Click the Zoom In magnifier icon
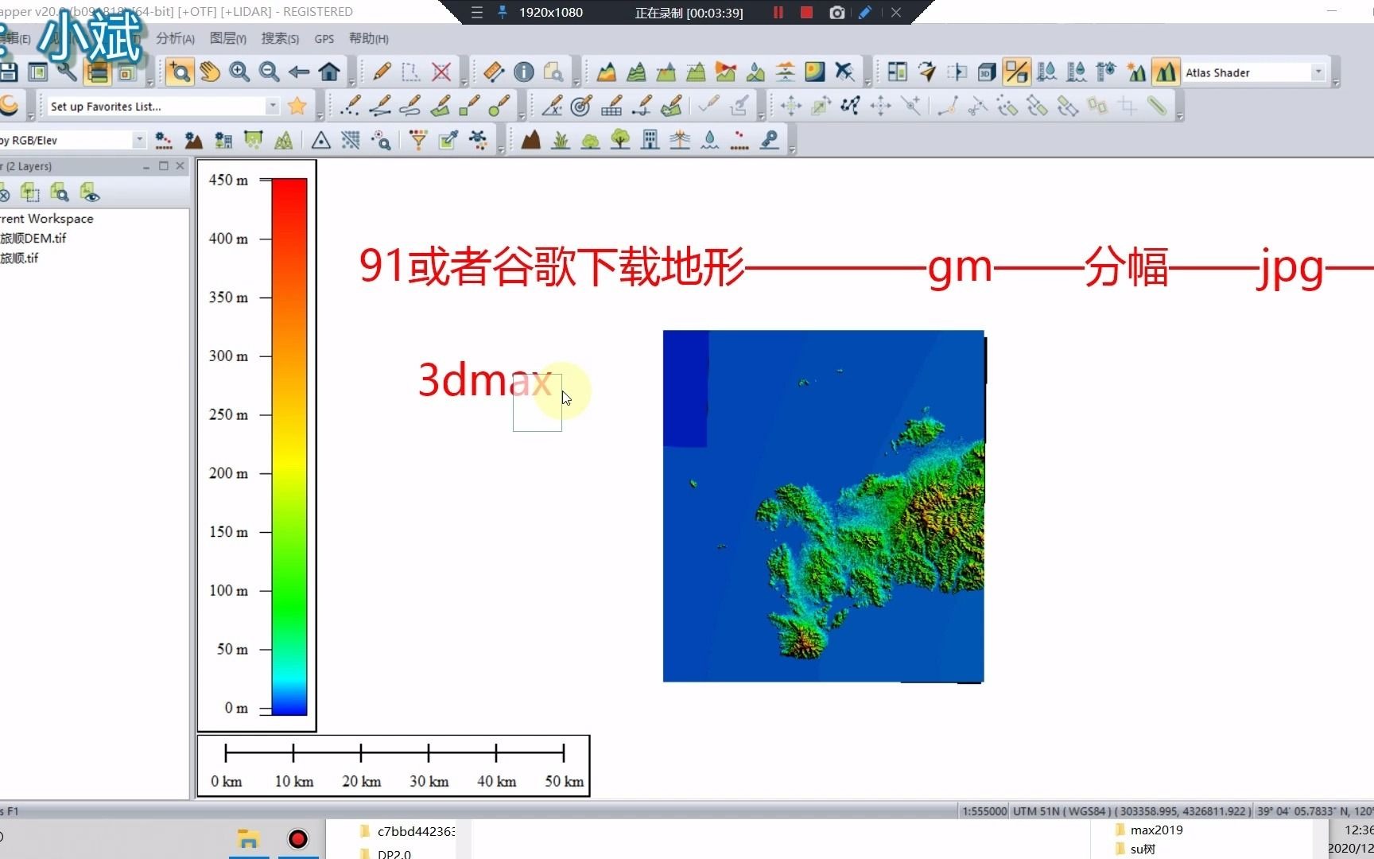This screenshot has width=1374, height=859. click(239, 72)
